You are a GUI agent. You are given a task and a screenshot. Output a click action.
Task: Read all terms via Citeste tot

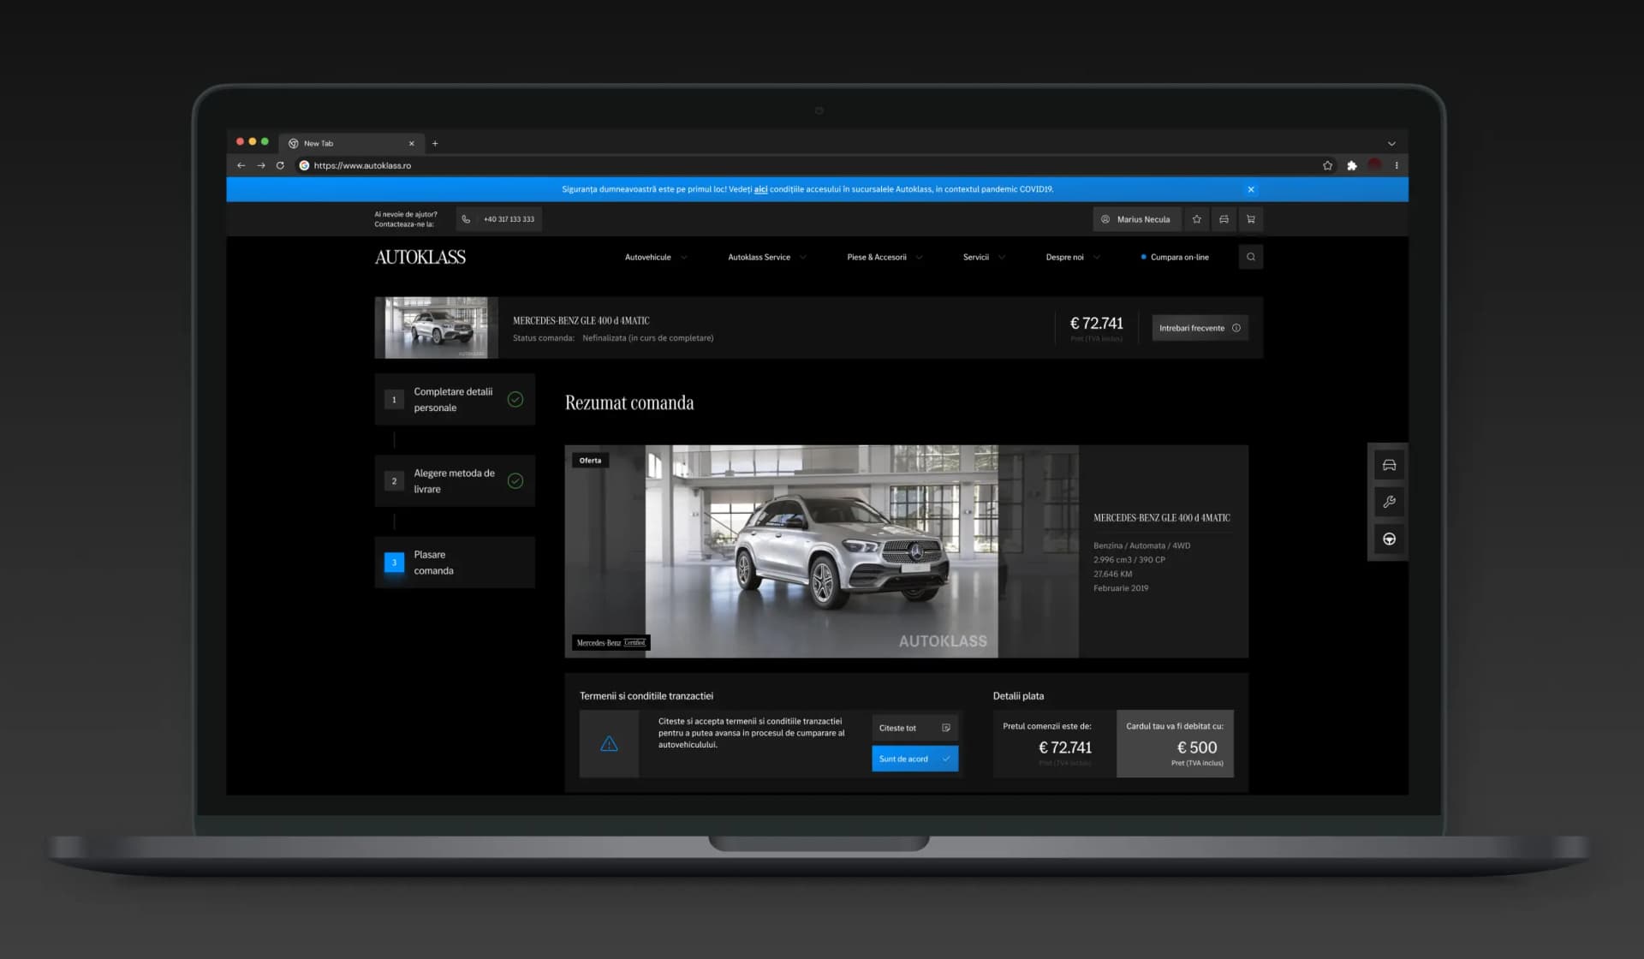point(914,728)
